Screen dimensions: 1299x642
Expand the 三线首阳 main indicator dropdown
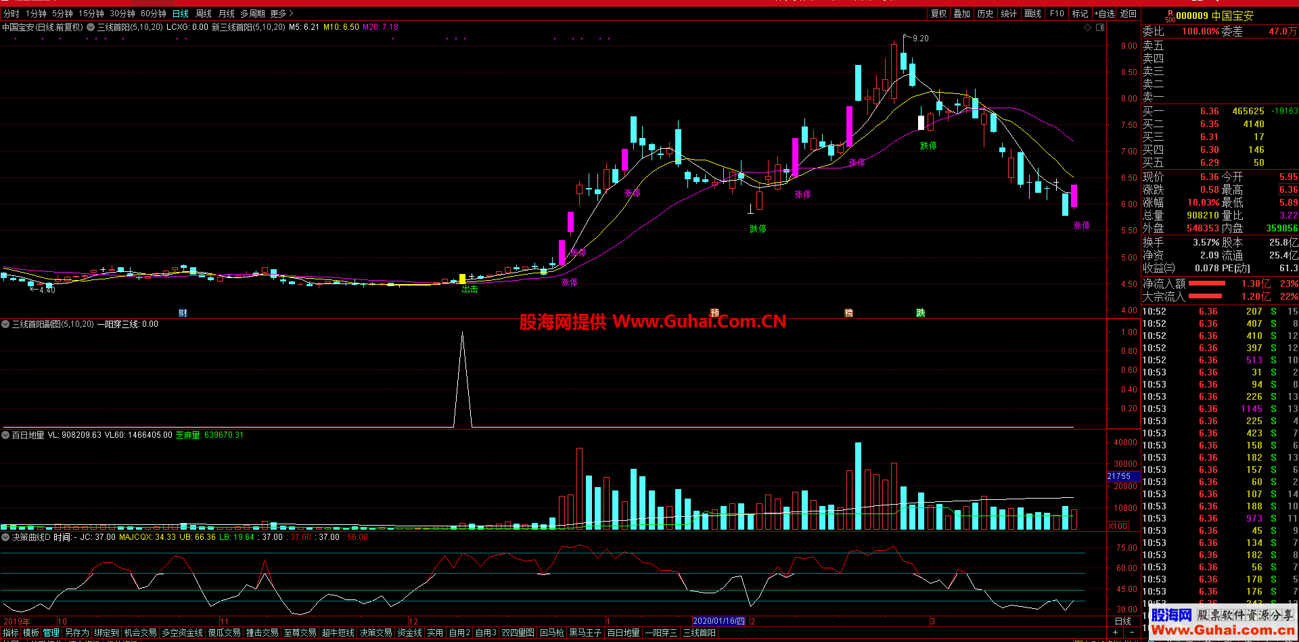[92, 28]
